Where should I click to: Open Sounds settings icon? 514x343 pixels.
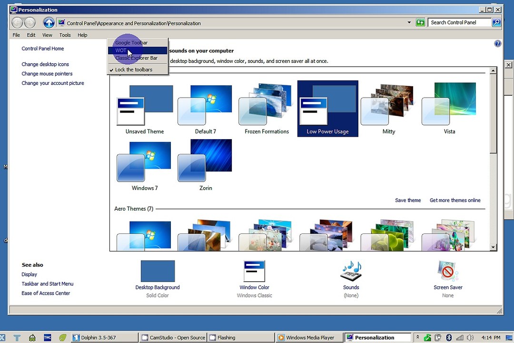351,271
